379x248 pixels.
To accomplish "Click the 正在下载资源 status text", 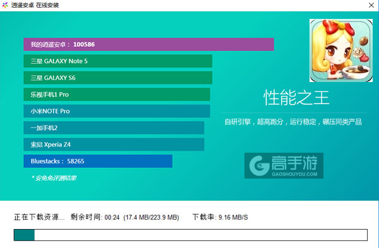I will [39, 217].
